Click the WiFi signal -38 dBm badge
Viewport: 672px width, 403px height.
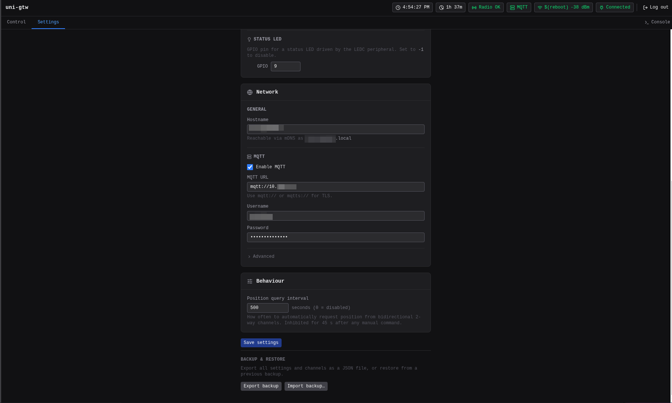point(563,7)
